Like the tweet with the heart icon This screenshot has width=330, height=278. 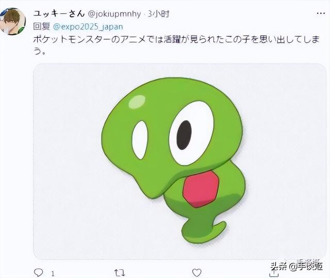coord(197,273)
